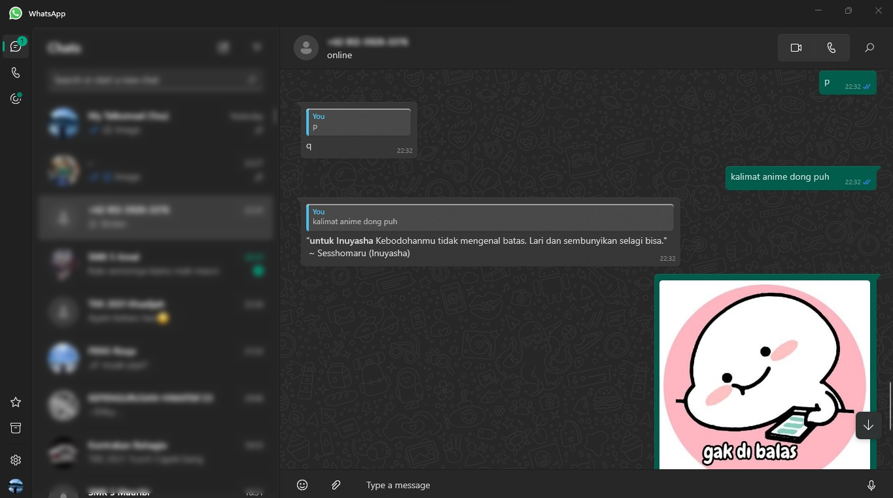Open the "gak di balas" sticker image

pos(764,374)
